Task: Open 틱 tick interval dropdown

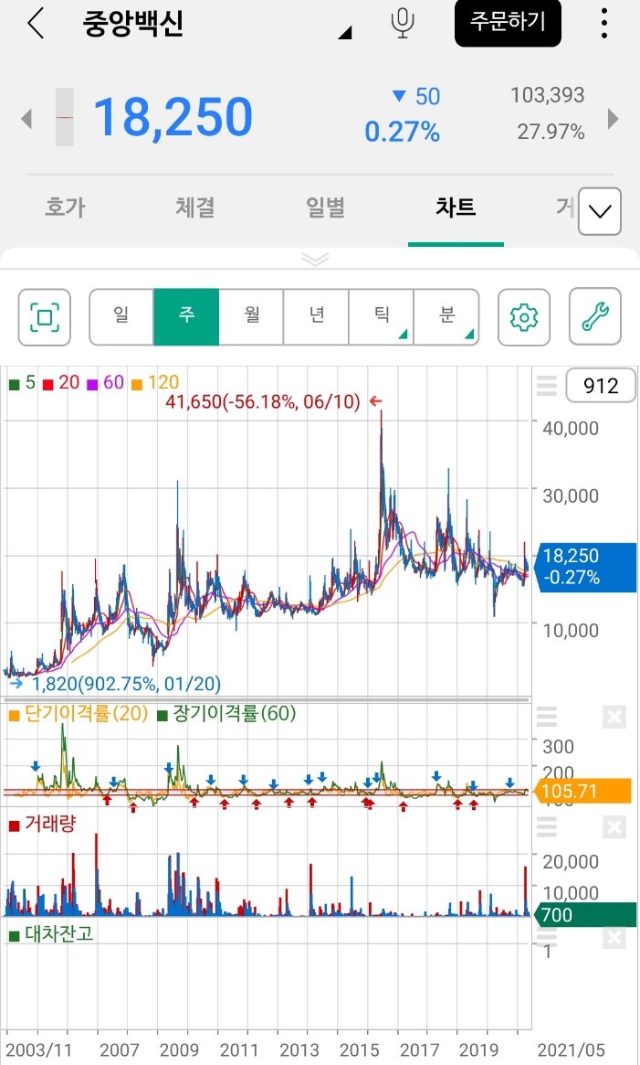Action: click(x=381, y=317)
